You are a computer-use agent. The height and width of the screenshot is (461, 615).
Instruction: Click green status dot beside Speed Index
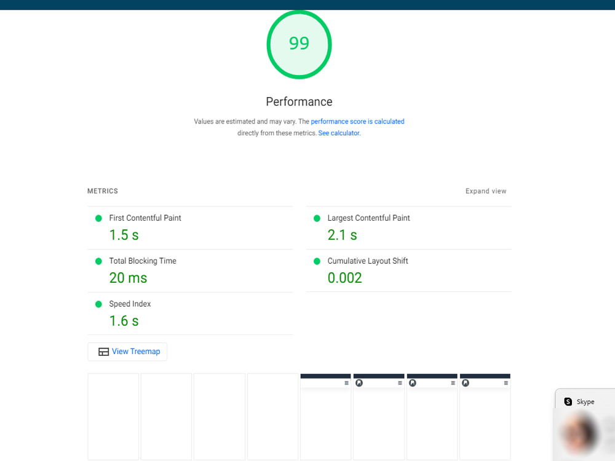coord(98,304)
